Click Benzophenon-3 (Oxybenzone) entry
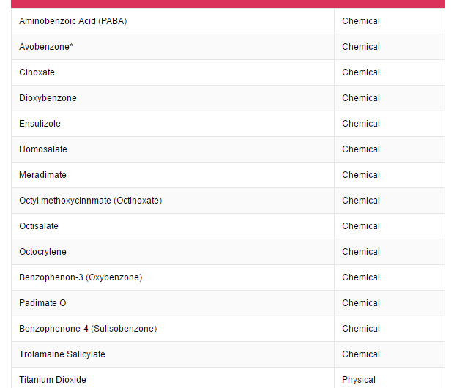Screen dimensions: 468x388 [81, 277]
